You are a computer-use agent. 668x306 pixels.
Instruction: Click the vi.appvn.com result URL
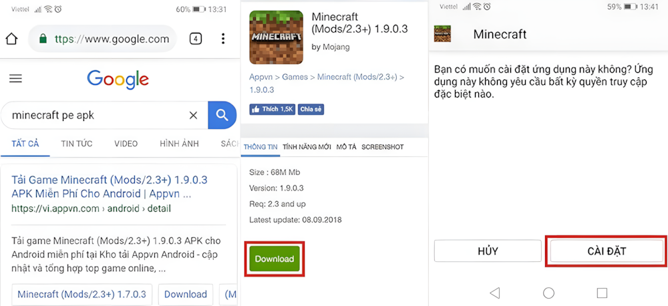(x=91, y=209)
